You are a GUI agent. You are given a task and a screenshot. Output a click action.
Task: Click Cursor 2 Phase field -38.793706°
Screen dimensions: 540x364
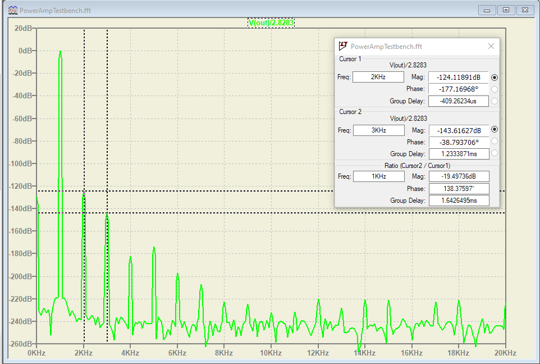(x=459, y=142)
